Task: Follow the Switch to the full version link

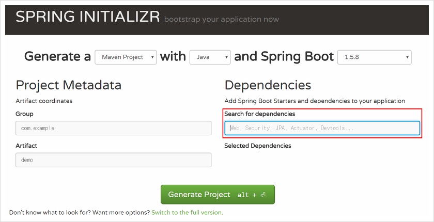Action: coord(187,213)
